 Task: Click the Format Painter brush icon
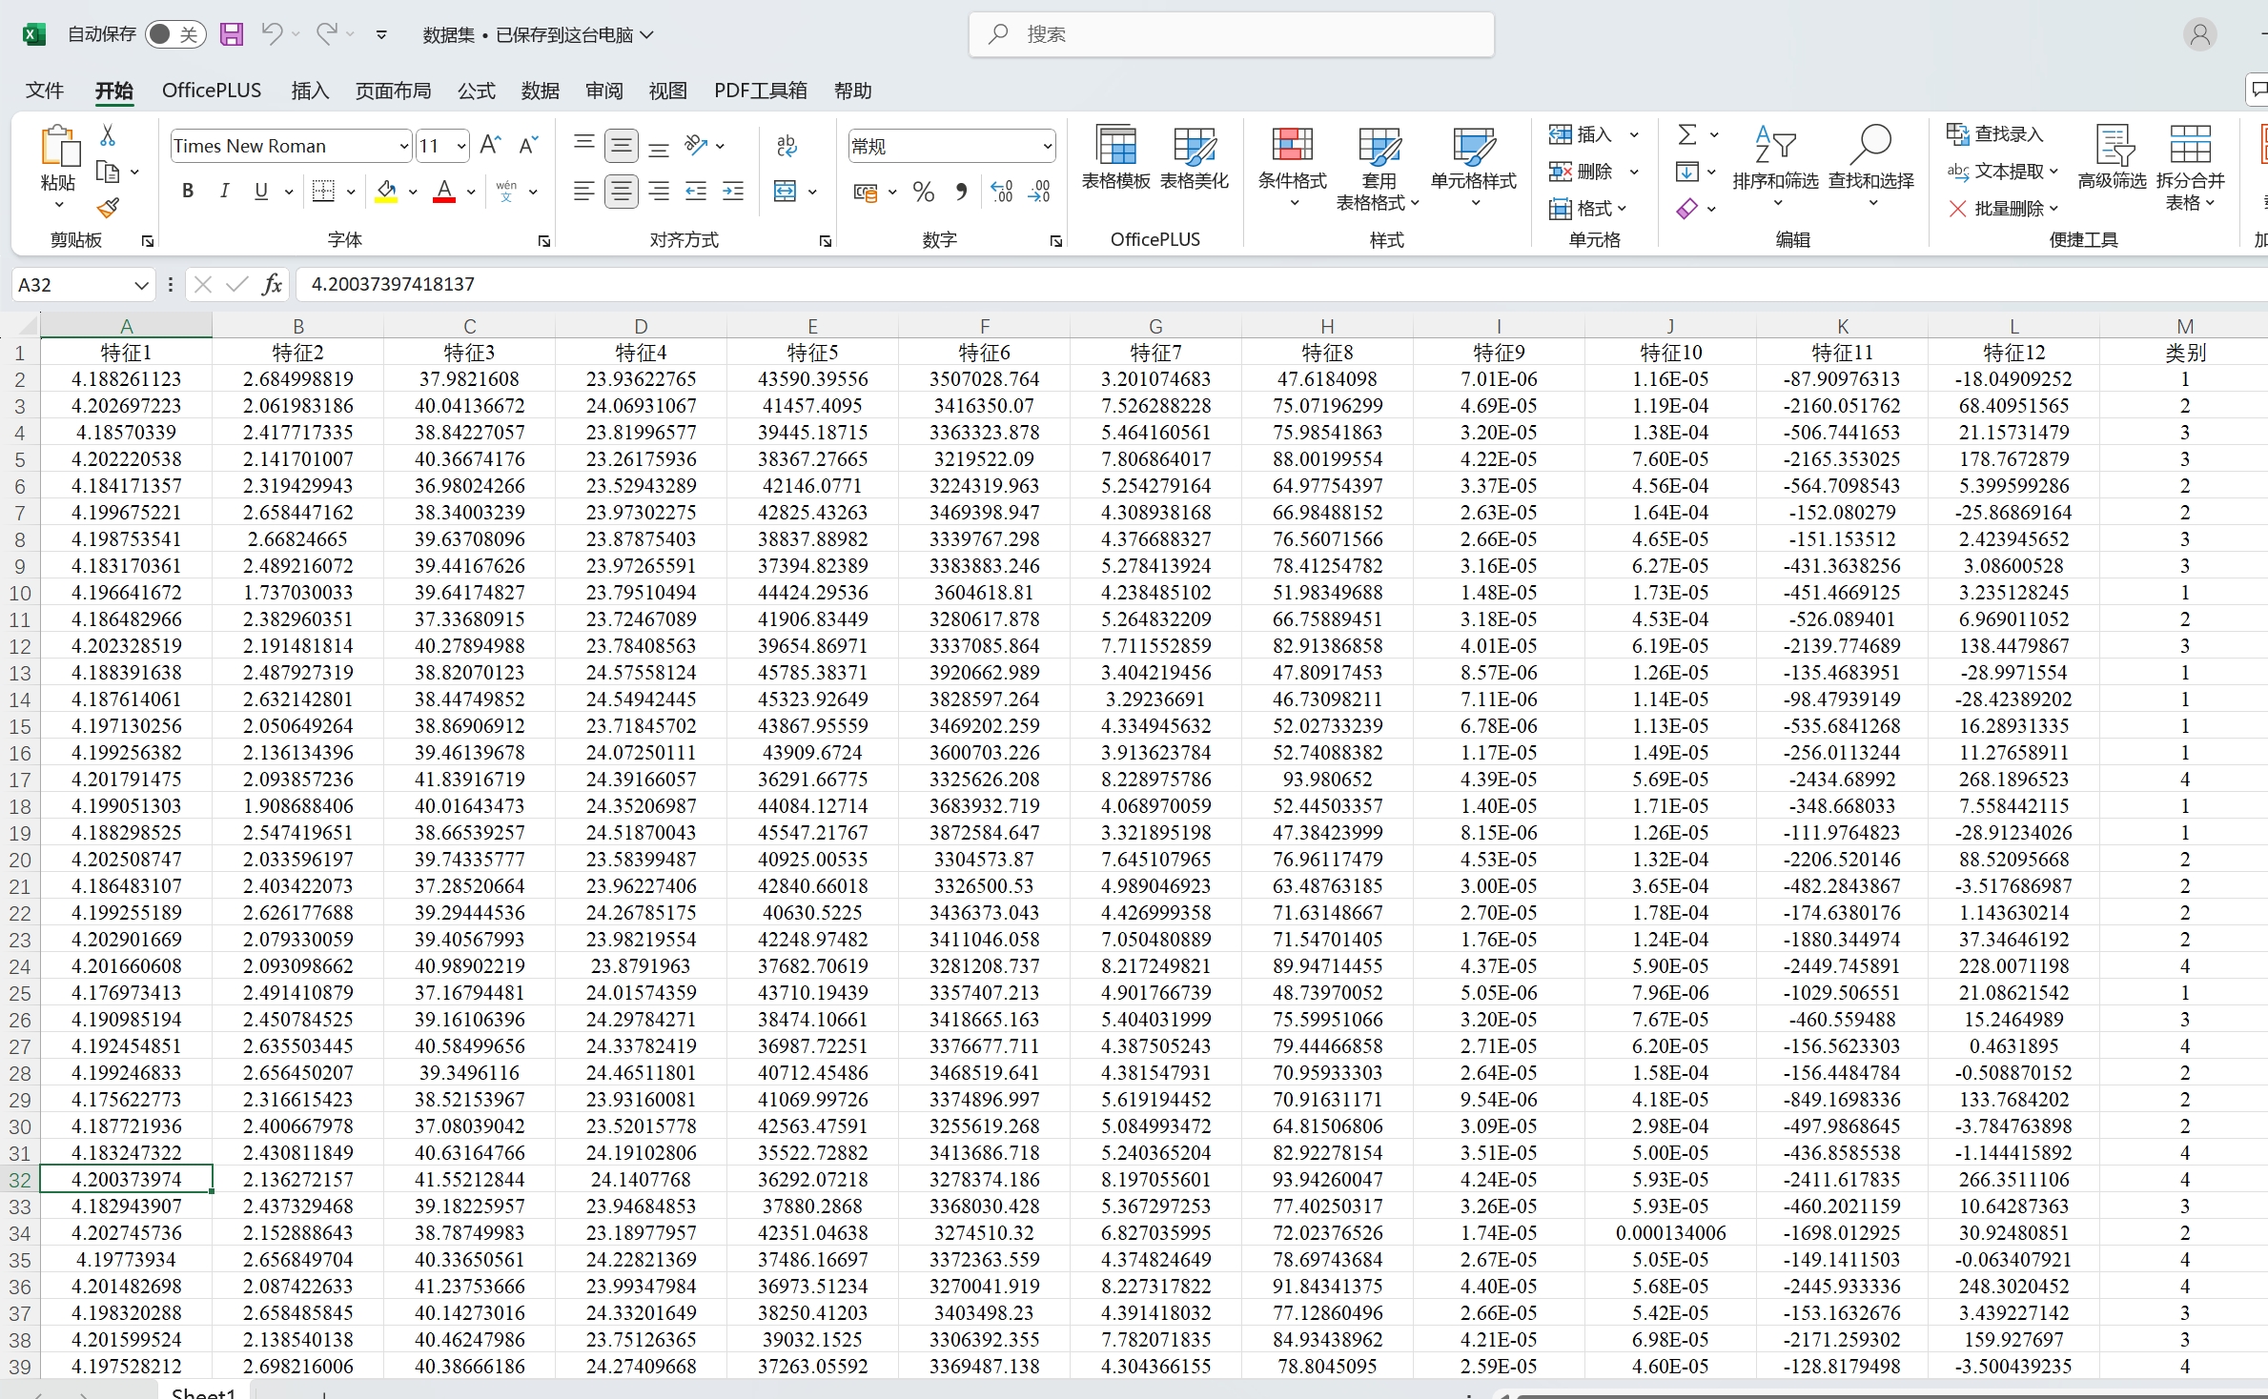[x=108, y=208]
